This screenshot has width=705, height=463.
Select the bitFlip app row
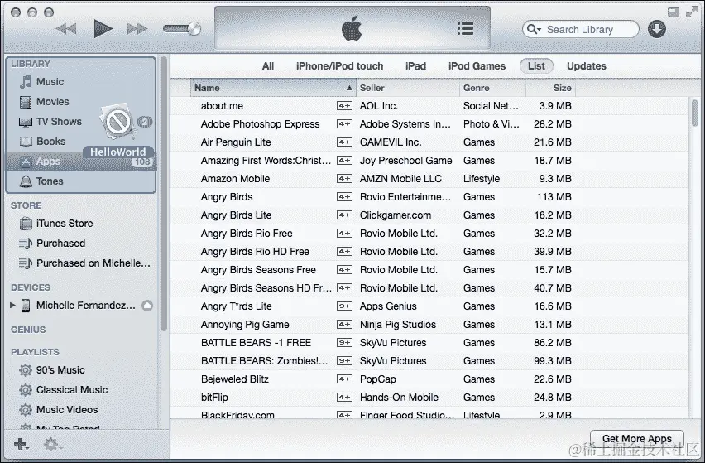pyautogui.click(x=429, y=398)
